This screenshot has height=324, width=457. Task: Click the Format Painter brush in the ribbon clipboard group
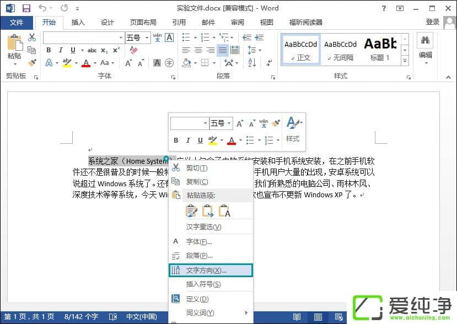32,63
